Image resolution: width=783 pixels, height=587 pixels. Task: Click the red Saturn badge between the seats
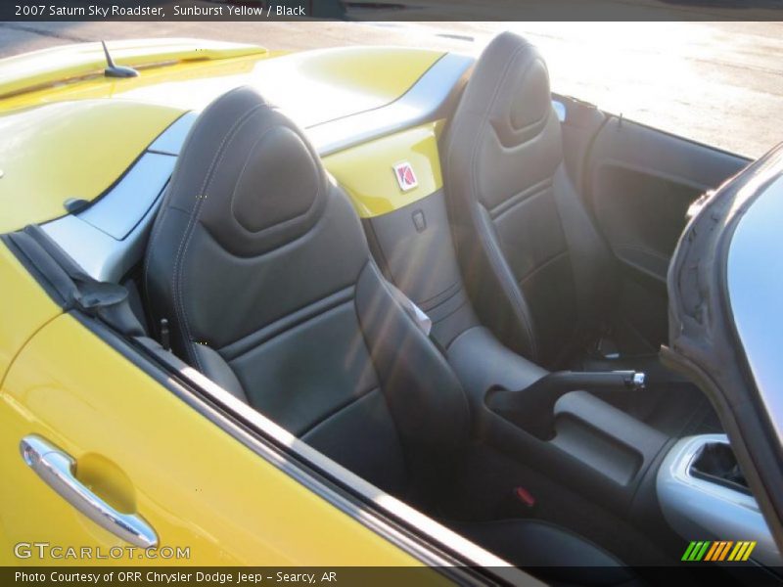405,176
